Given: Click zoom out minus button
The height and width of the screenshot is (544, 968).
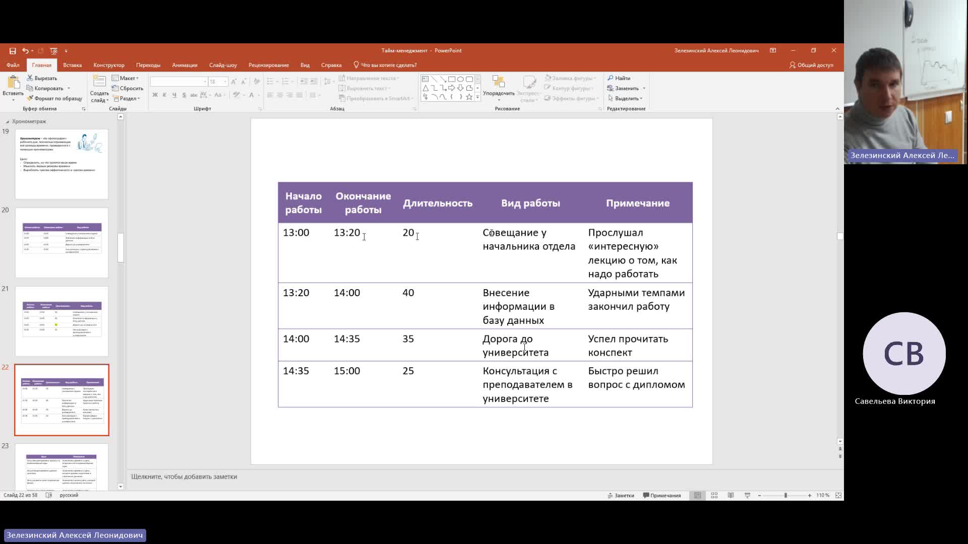Looking at the screenshot, I should pos(759,496).
